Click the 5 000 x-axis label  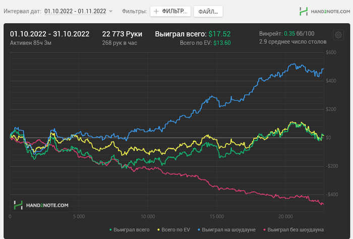(79, 216)
